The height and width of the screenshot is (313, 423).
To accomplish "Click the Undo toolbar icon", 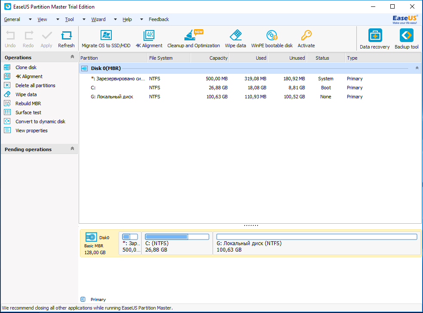I will click(x=10, y=35).
